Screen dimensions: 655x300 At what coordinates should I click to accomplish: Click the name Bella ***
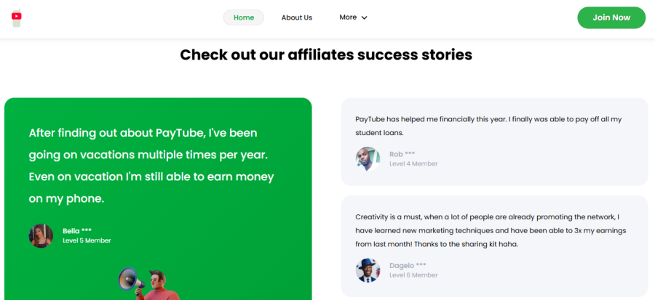[76, 231]
